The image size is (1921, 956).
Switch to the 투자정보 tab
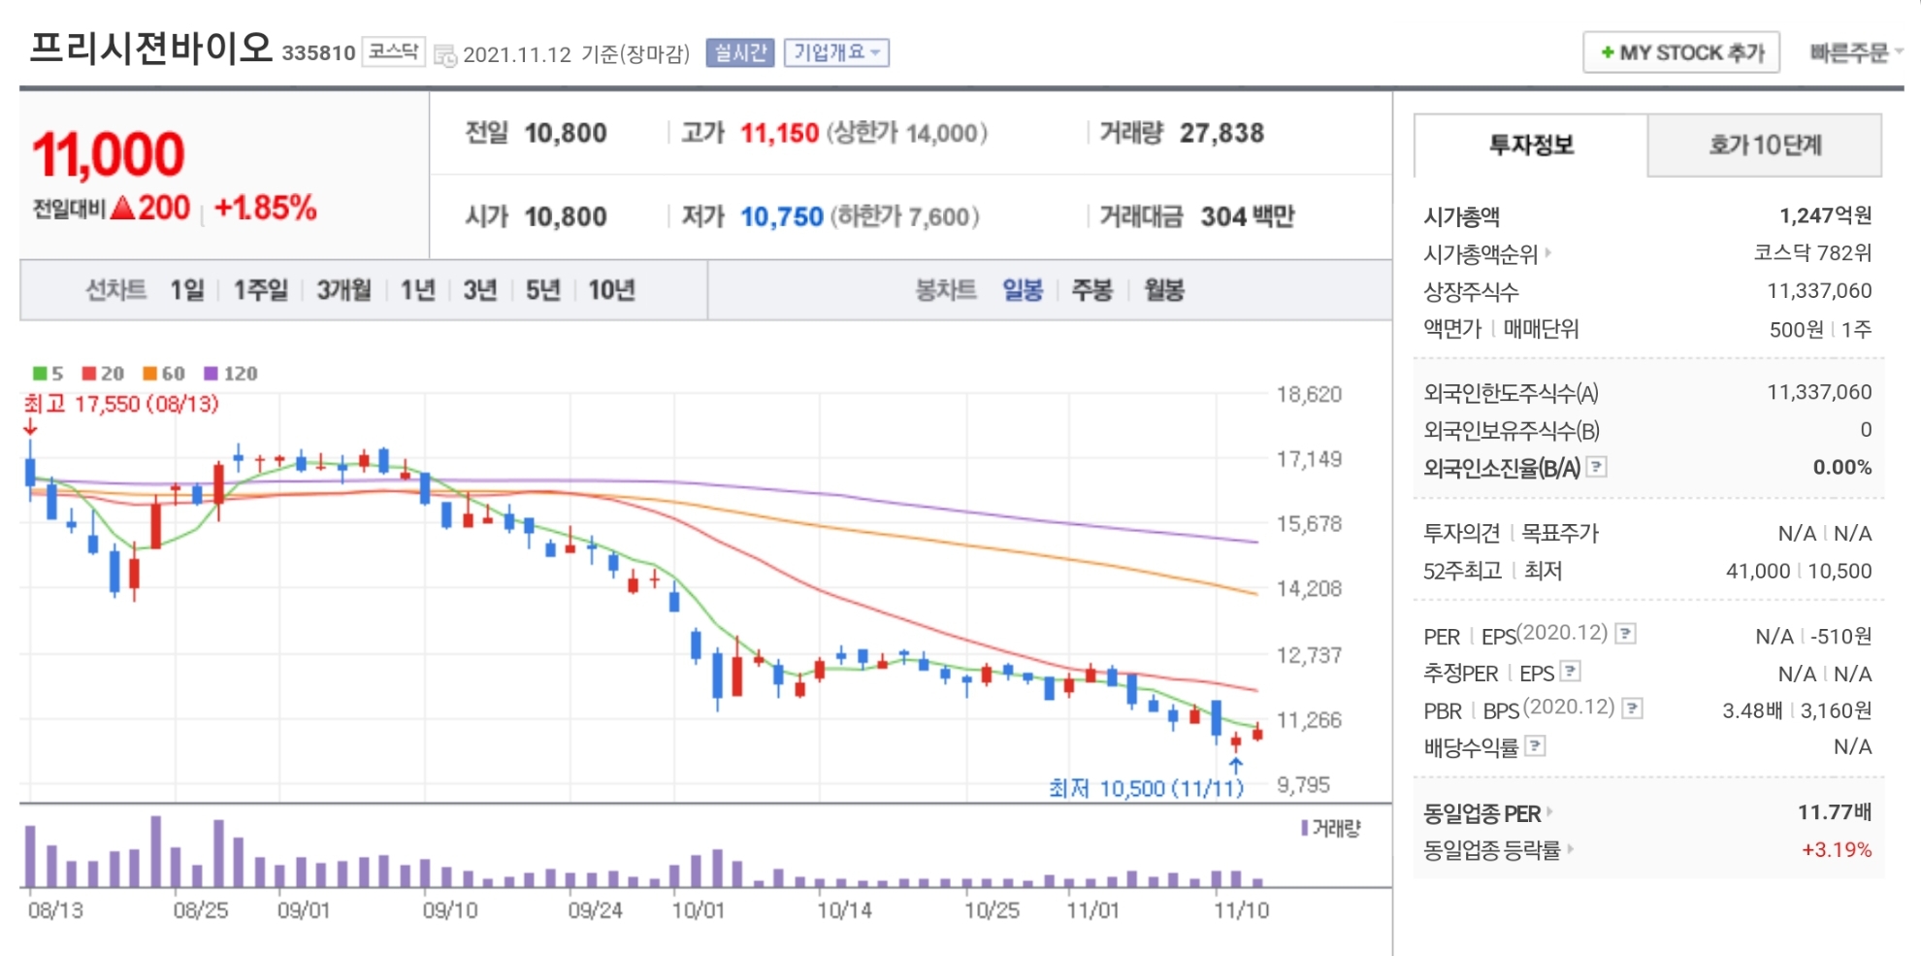tap(1531, 146)
